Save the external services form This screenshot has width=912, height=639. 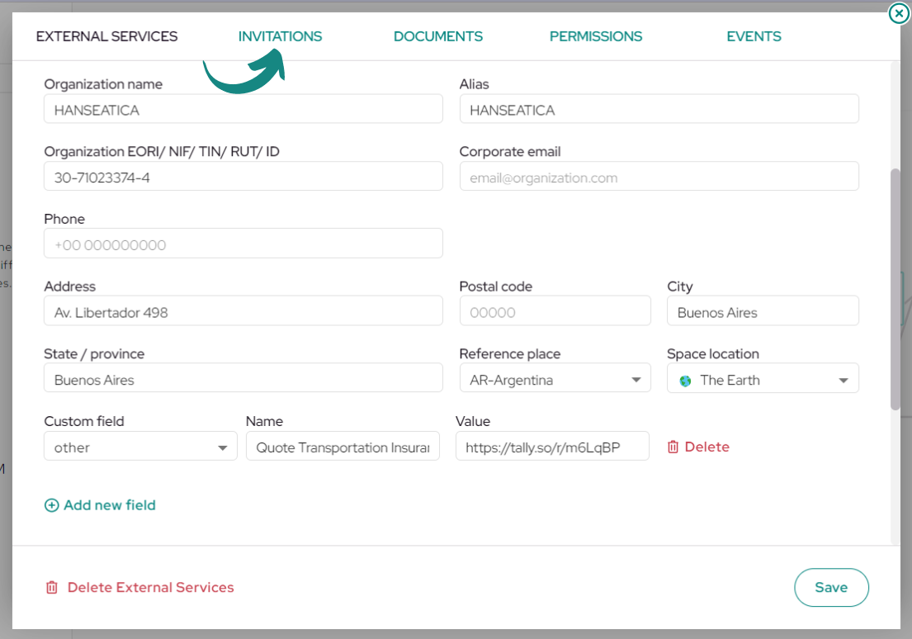[831, 587]
